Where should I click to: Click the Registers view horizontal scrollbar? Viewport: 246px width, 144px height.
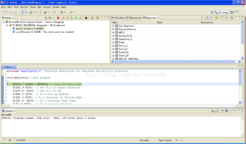[175, 61]
